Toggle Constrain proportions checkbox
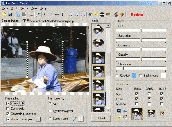Viewport: 172px width, 127px height. [8, 114]
